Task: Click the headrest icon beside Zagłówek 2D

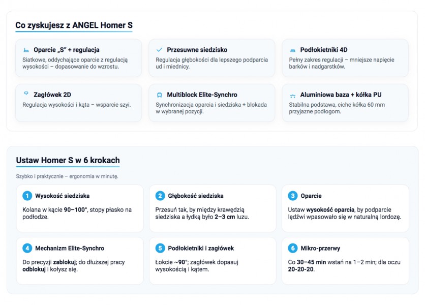Action: coord(26,94)
